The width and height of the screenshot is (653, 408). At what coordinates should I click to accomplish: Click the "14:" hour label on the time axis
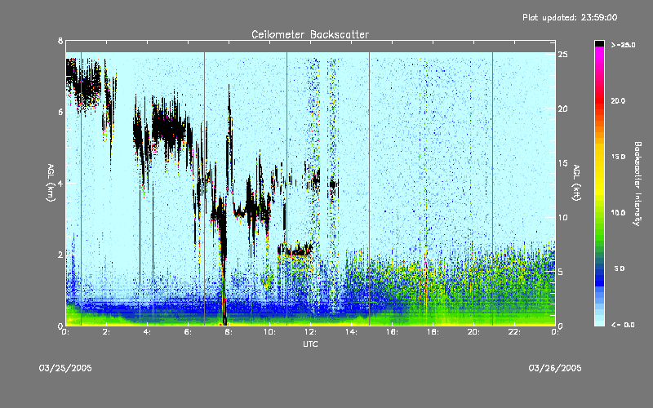coord(351,332)
